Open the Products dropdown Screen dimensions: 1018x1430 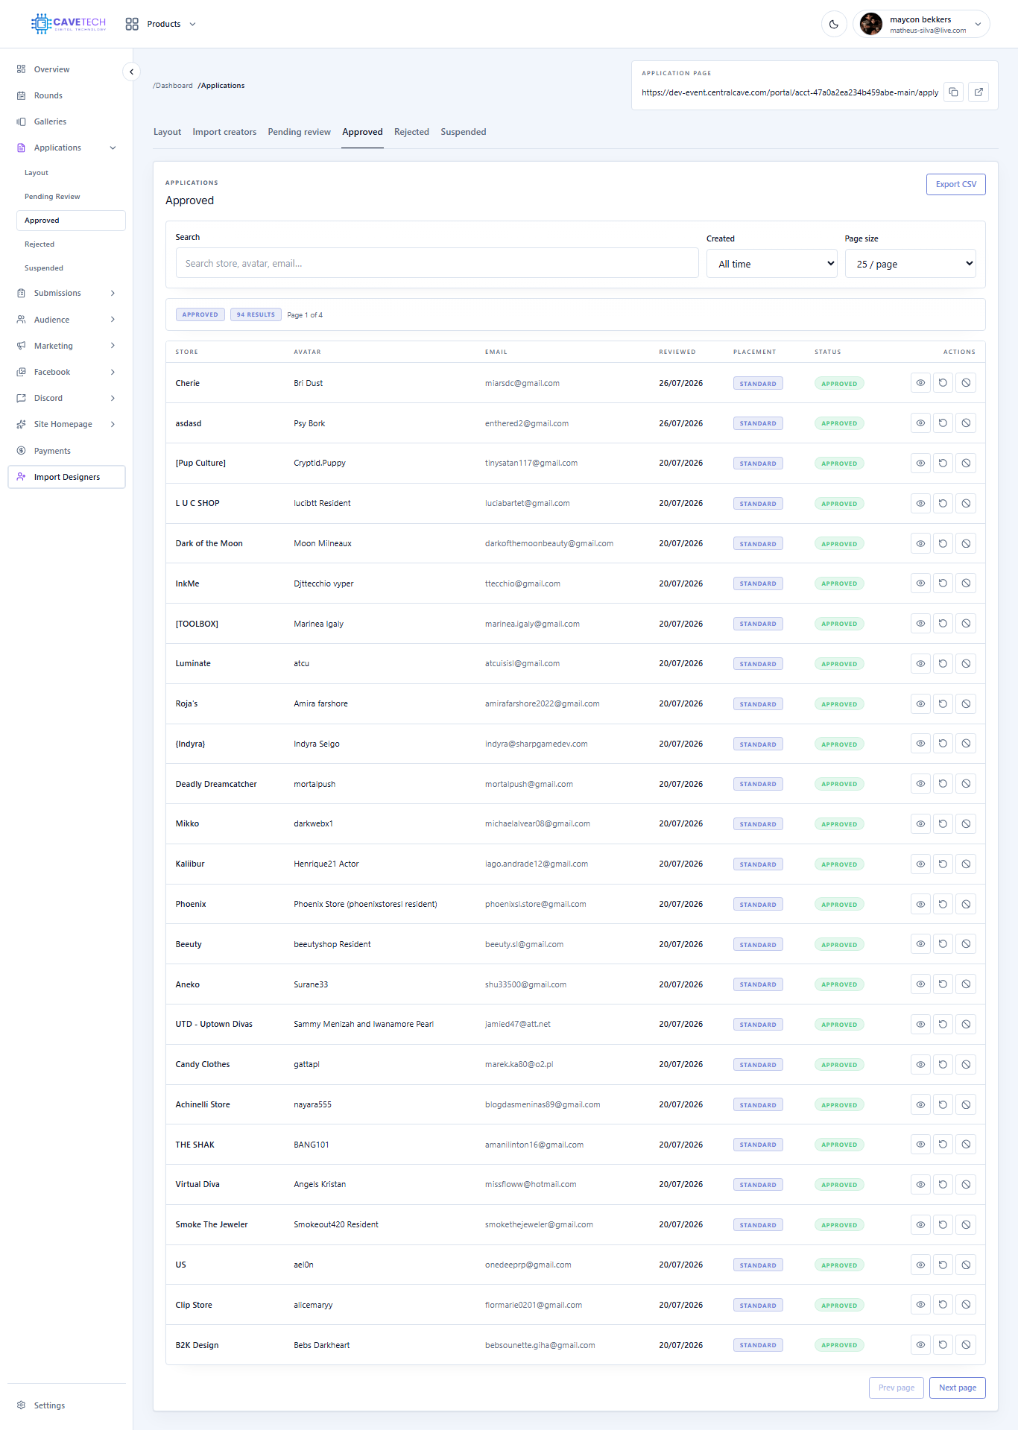[161, 24]
